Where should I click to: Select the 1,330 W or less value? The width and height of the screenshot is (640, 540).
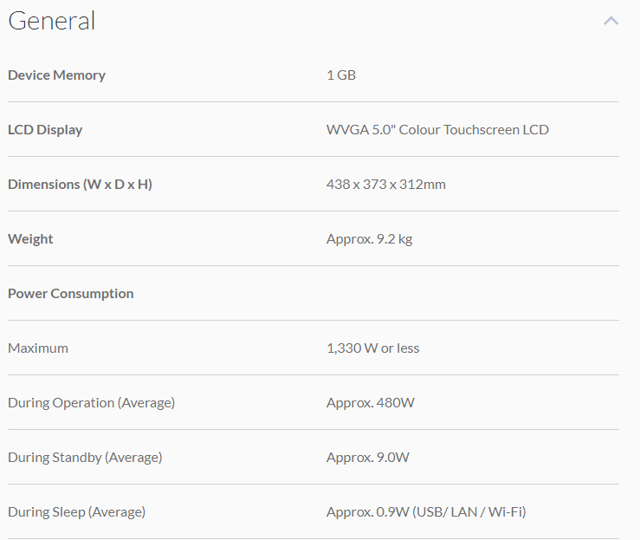pos(372,348)
